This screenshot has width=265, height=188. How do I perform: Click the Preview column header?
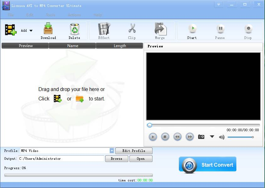25,46
